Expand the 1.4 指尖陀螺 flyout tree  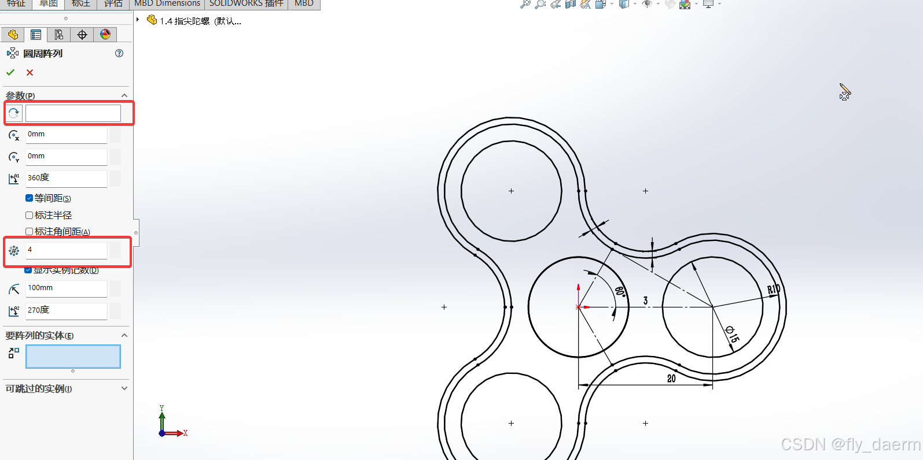click(138, 20)
